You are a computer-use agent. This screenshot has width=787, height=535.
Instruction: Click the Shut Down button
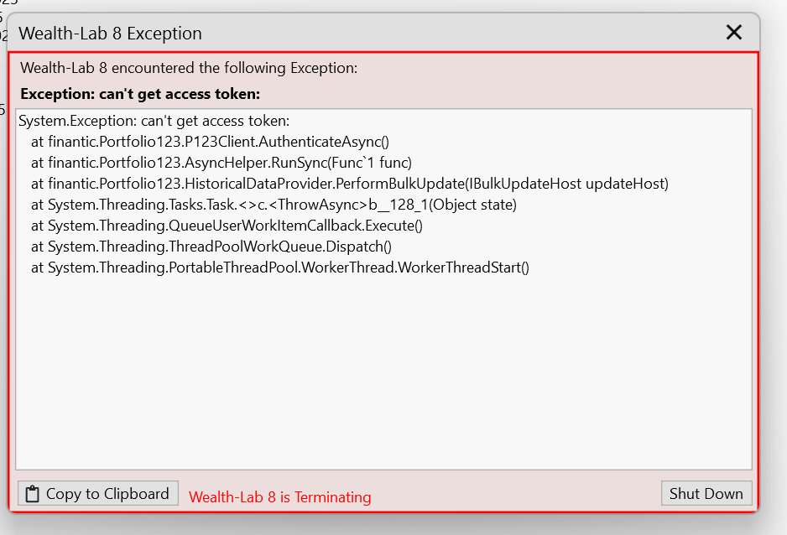[x=706, y=493]
